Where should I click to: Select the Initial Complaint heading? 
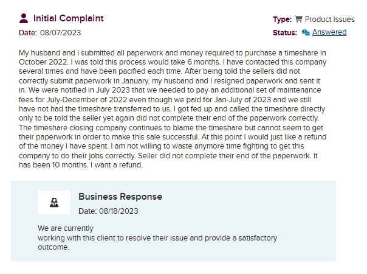68,18
